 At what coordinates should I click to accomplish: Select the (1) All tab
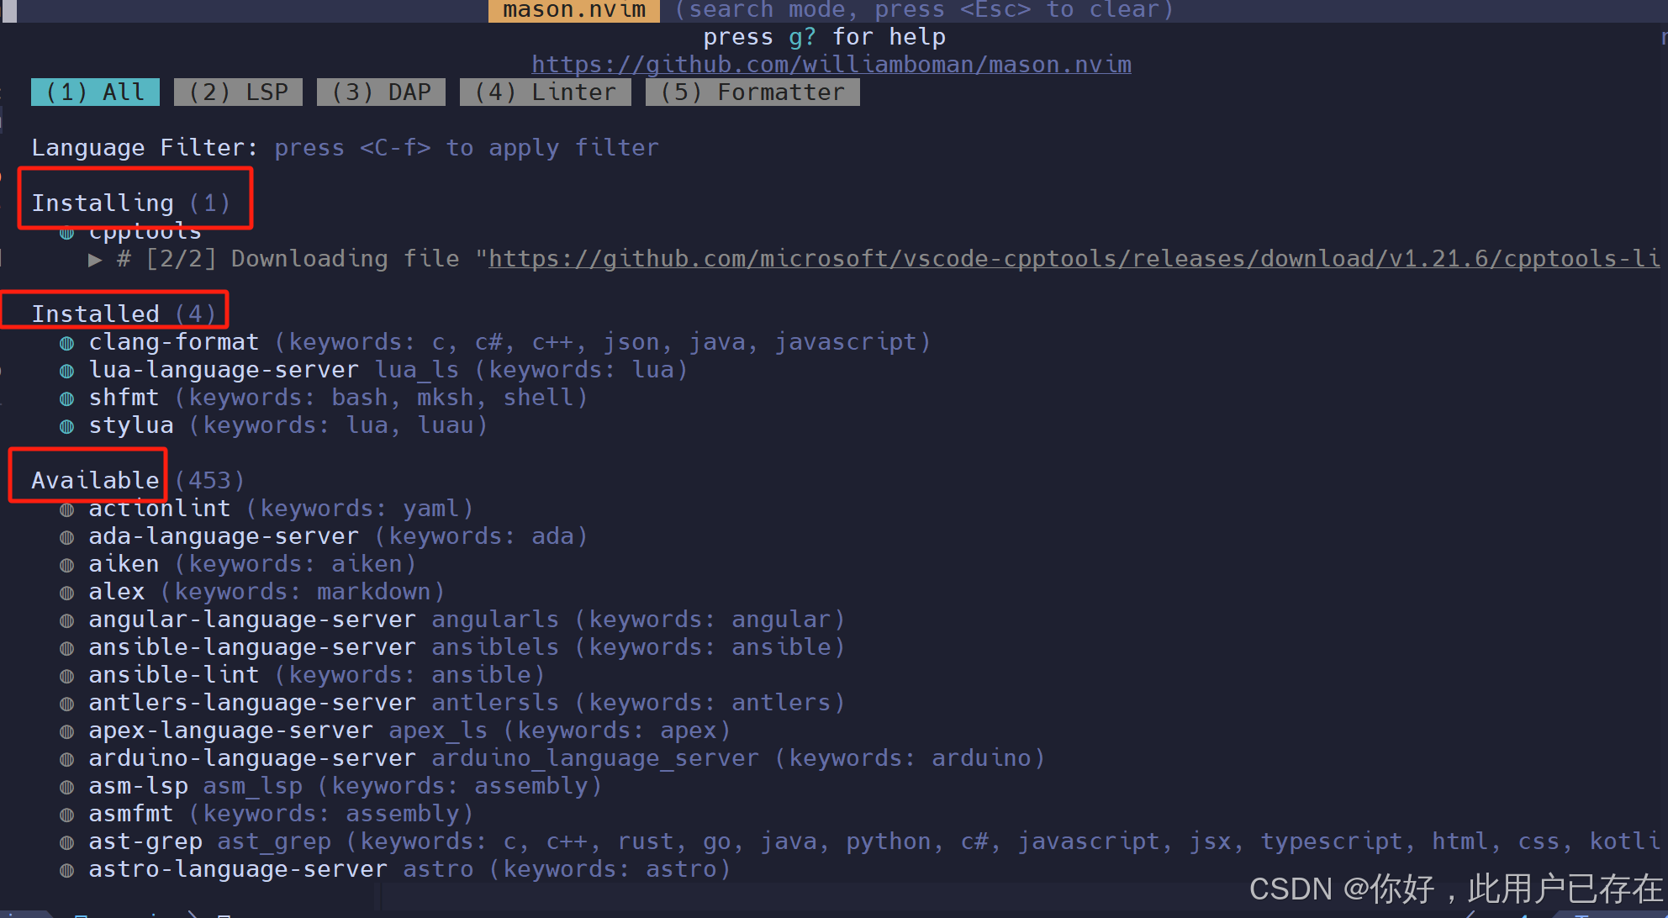[95, 92]
